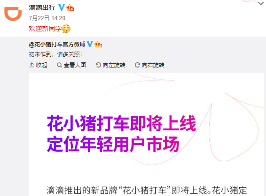Click the repost text 初来乍到，请多关照

pos(55,54)
